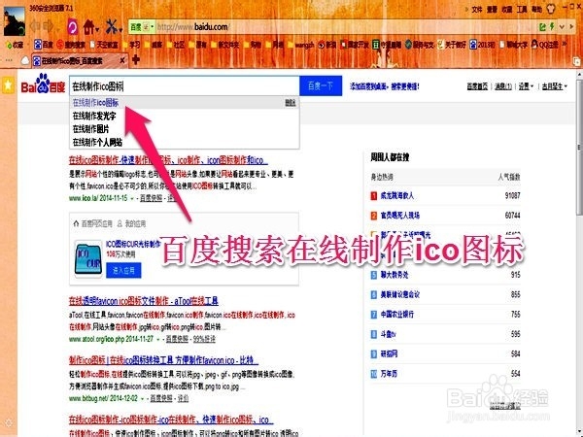The width and height of the screenshot is (583, 437).
Task: Click hot search 斗鱼tv
Action: [388, 334]
